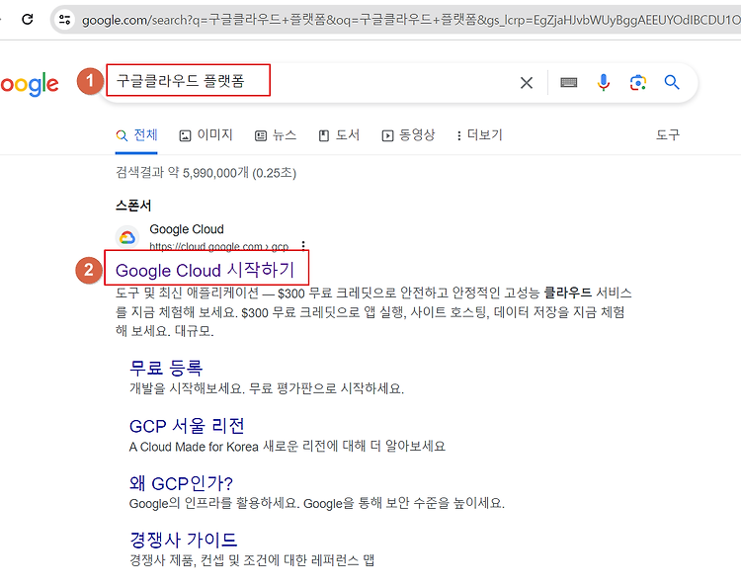Open the Google Cloud 시작하기 link
741x587 pixels.
pos(206,271)
